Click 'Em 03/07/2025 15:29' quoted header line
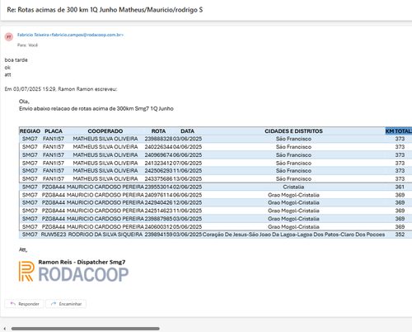This screenshot has width=412, height=332. (x=61, y=89)
